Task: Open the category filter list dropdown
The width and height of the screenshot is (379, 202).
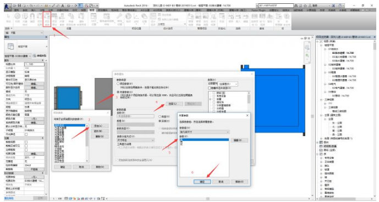Action: tap(228, 84)
